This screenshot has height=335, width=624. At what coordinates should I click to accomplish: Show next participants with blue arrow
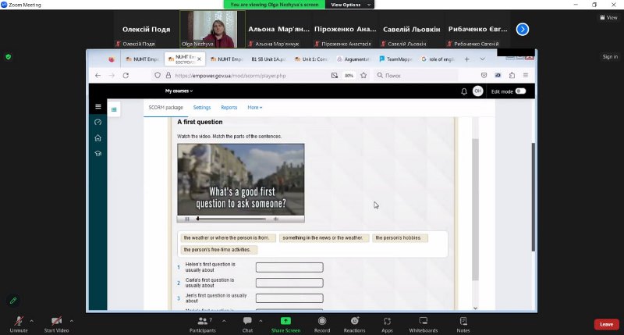click(x=522, y=29)
